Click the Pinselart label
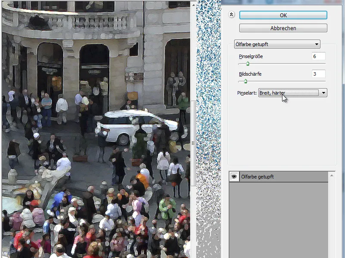345x258 pixels. coord(247,93)
